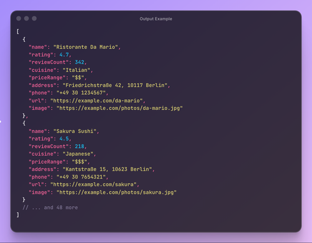Click the closing brace above the comment line
312x243 pixels.
pos(24,200)
